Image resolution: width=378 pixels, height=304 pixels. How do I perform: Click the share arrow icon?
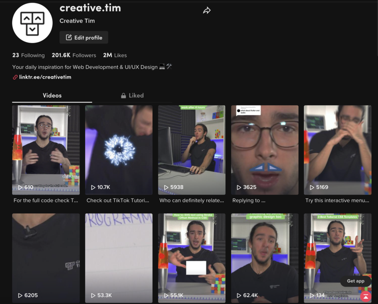pos(207,10)
